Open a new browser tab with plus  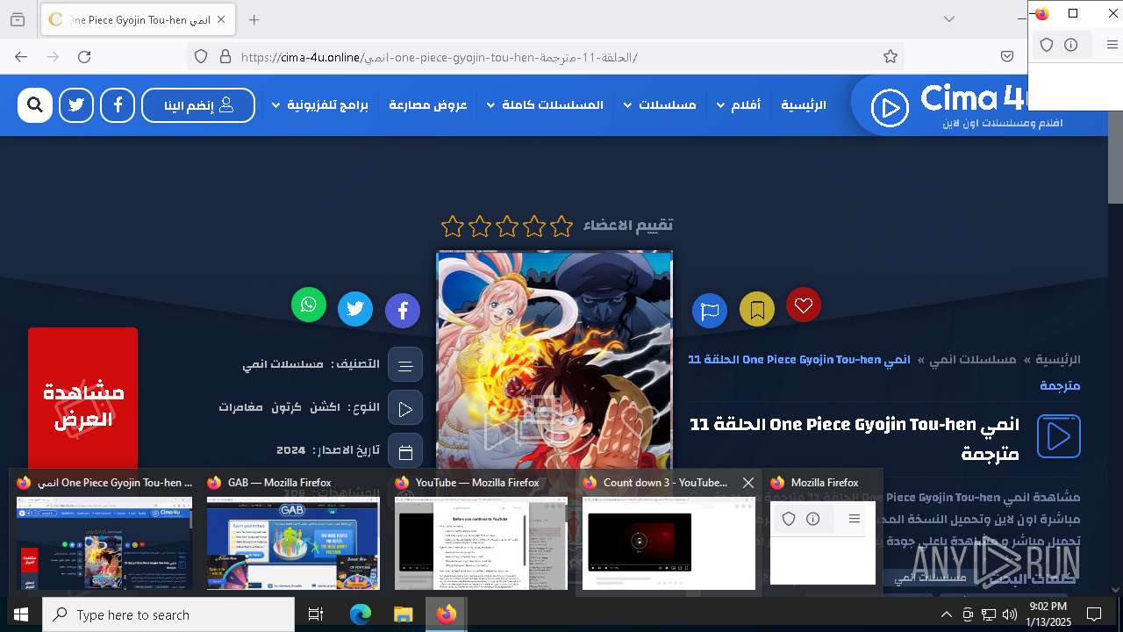(x=254, y=19)
